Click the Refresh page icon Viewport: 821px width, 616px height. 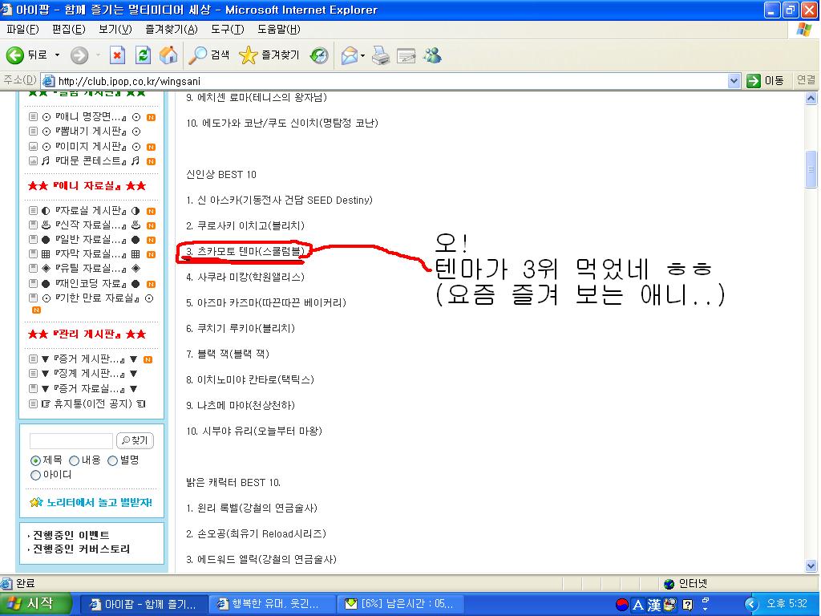(143, 55)
